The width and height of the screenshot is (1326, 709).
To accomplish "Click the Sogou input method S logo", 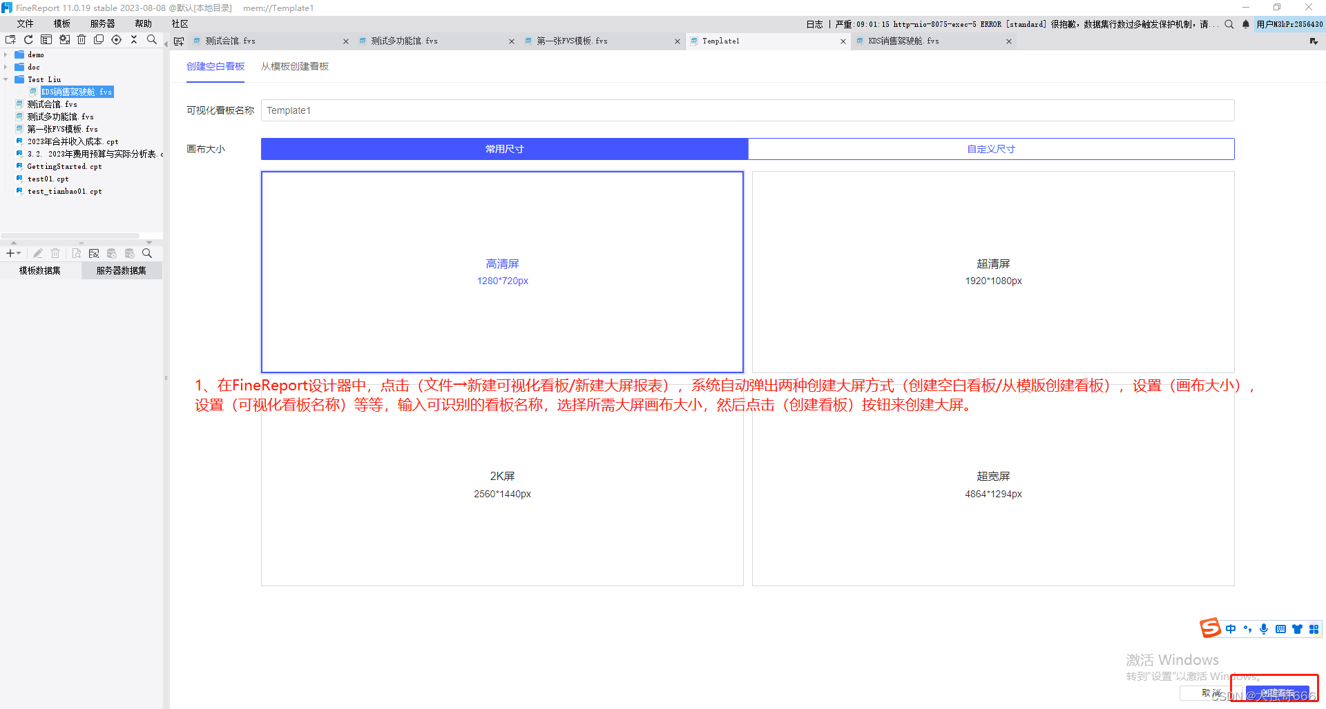I will [x=1210, y=628].
